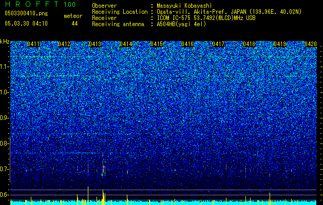The width and height of the screenshot is (323, 205).
Task: Click the gray vertical range bar left of 0.8
Action: click(10, 159)
